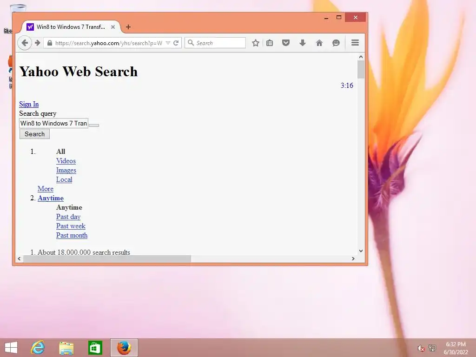Viewport: 476px width, 357px height.
Task: Open the Videos results link
Action: point(66,161)
